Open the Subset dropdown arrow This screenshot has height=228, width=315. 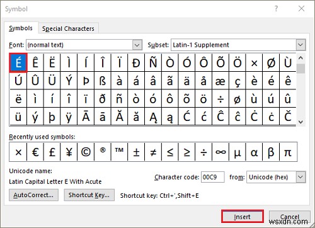(301, 45)
